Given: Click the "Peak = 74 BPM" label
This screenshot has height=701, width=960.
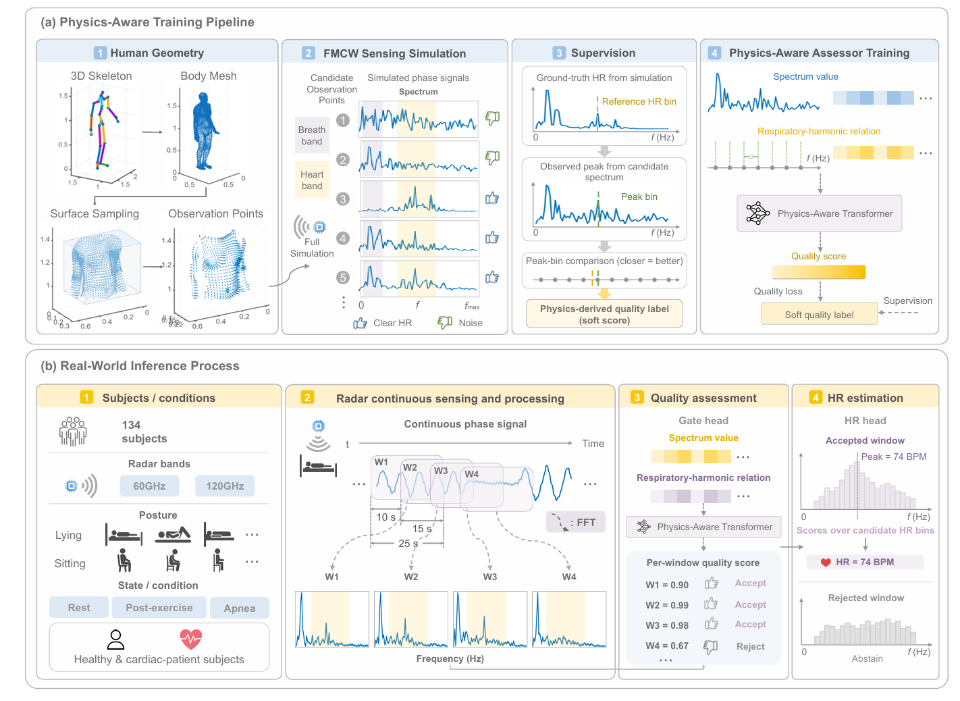Looking at the screenshot, I should (x=894, y=457).
